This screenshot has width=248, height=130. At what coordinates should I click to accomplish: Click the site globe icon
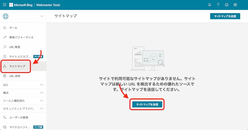click(6, 16)
